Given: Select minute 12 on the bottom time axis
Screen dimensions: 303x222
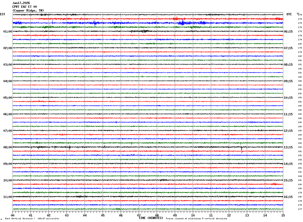Looking at the screenshot, I should tap(229, 215).
